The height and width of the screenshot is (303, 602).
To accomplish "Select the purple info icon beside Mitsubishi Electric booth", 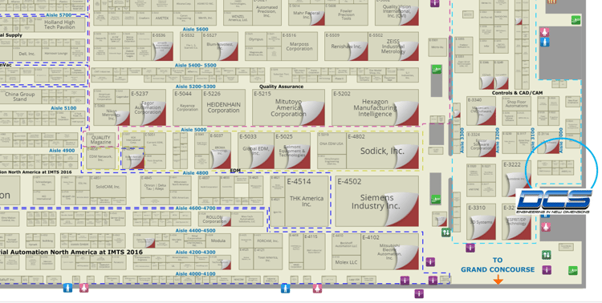I will (x=430, y=262).
